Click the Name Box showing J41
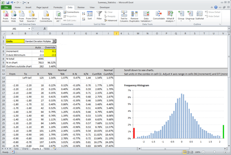The width and height of the screenshot is (231, 155). pos(14,29)
